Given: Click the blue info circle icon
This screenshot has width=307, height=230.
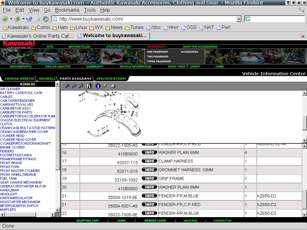Looking at the screenshot, I should coord(98,86).
